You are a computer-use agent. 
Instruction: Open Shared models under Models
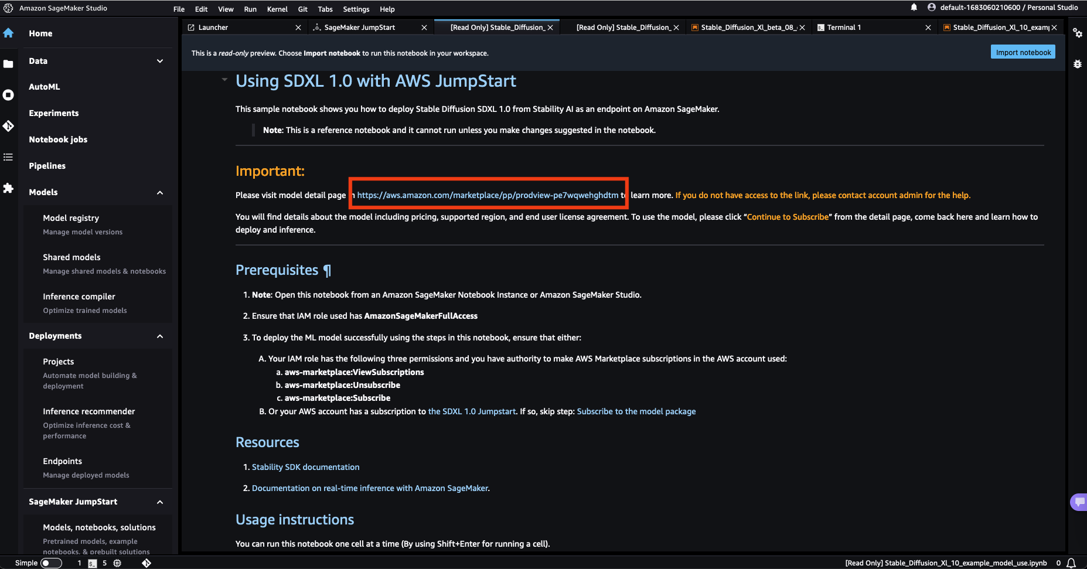pyautogui.click(x=71, y=257)
